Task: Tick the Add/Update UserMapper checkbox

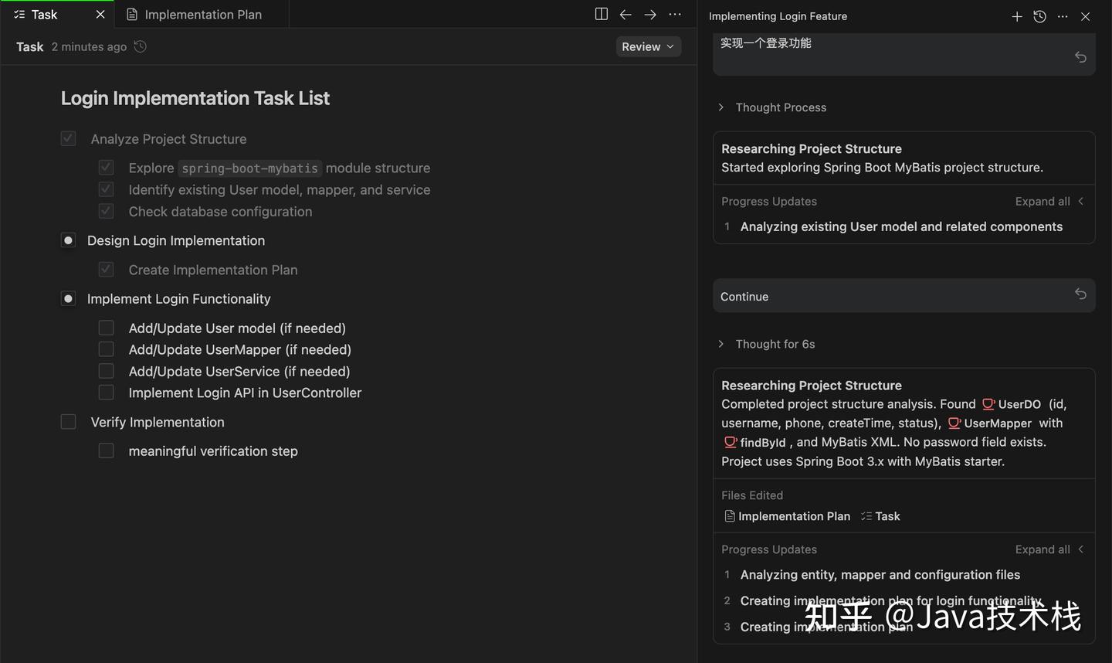Action: click(x=107, y=349)
